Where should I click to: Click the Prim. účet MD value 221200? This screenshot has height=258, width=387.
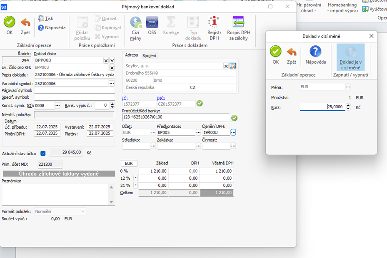[50, 164]
